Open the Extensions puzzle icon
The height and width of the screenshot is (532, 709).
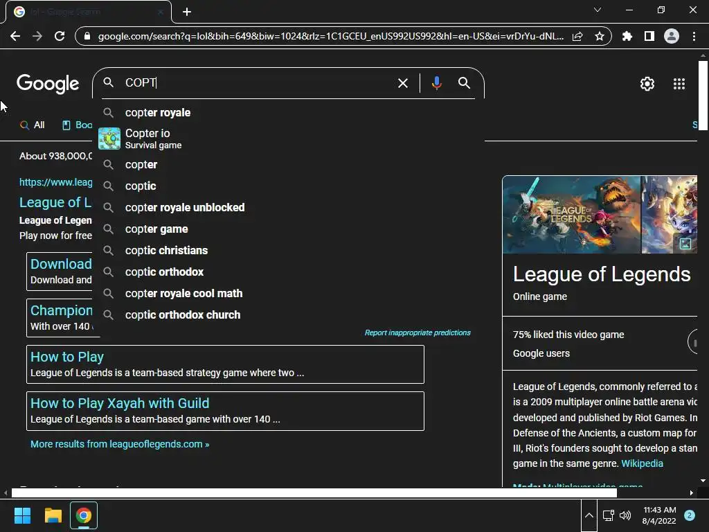[x=627, y=36]
